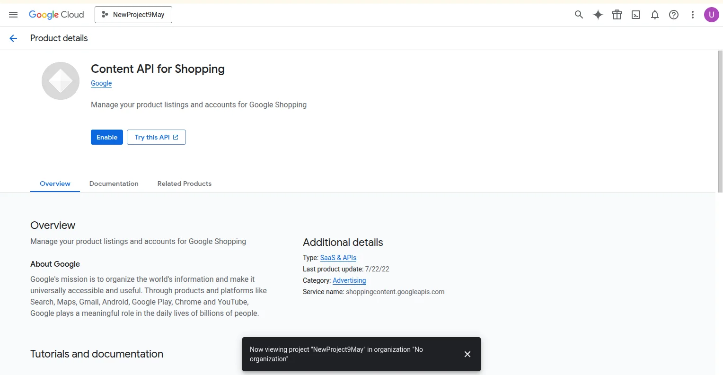Image resolution: width=723 pixels, height=375 pixels.
Task: Switch to the Documentation tab
Action: (x=114, y=183)
